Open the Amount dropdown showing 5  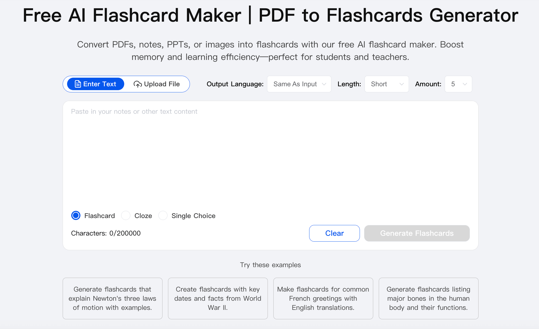coord(458,84)
